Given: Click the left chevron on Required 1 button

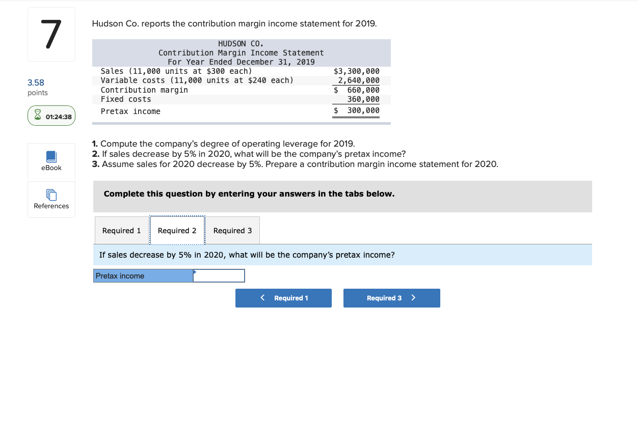Looking at the screenshot, I should [x=262, y=298].
